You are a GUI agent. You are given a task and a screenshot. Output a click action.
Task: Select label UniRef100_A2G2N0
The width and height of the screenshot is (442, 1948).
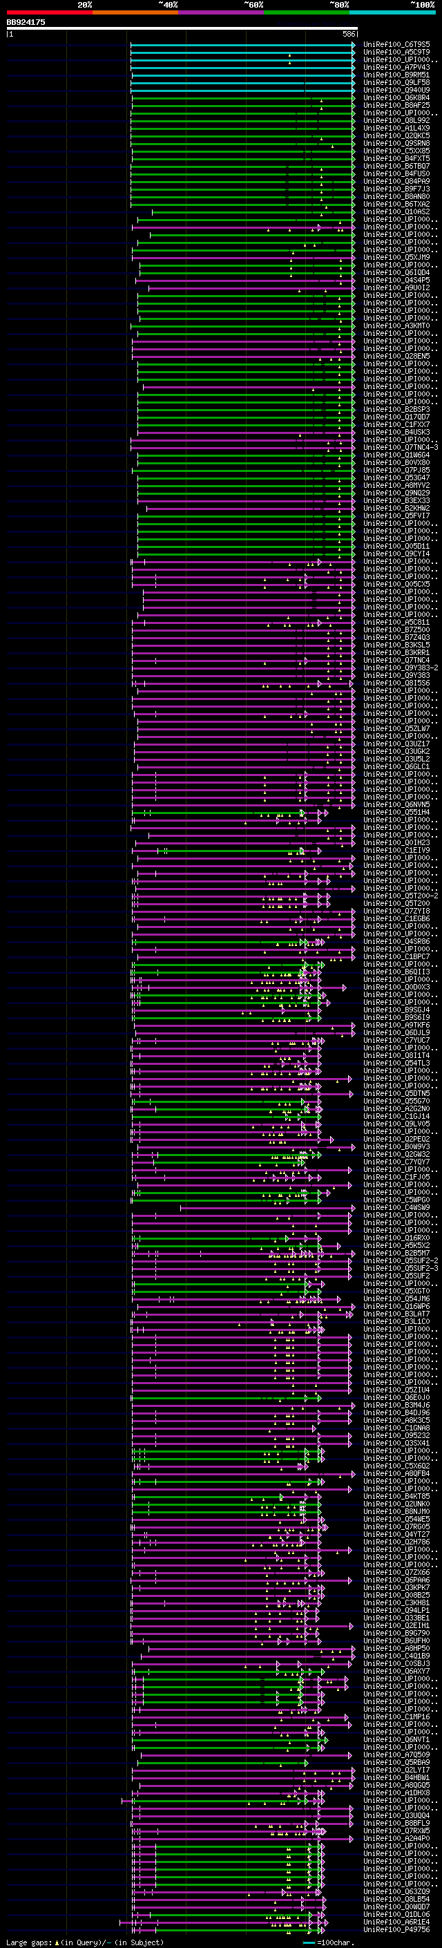[x=396, y=1108]
